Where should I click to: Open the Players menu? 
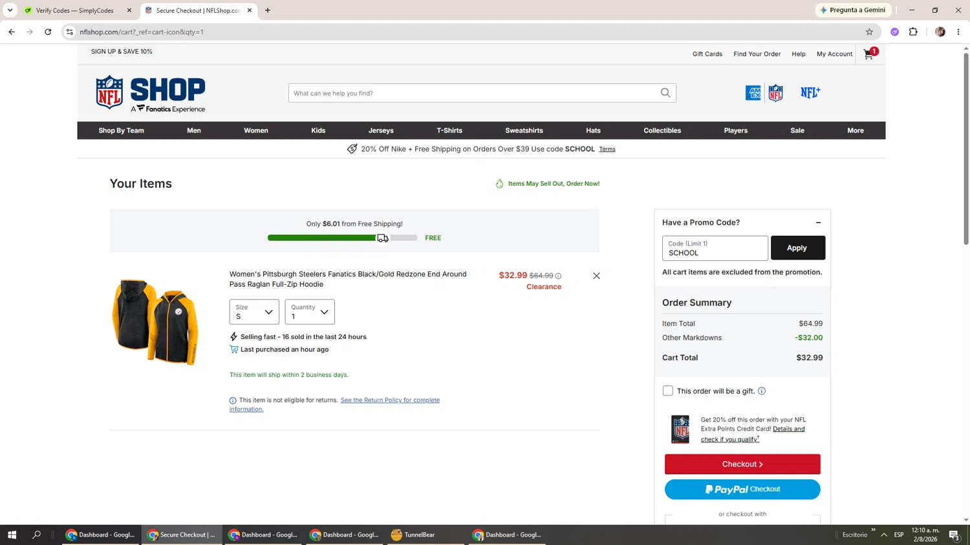pos(736,130)
